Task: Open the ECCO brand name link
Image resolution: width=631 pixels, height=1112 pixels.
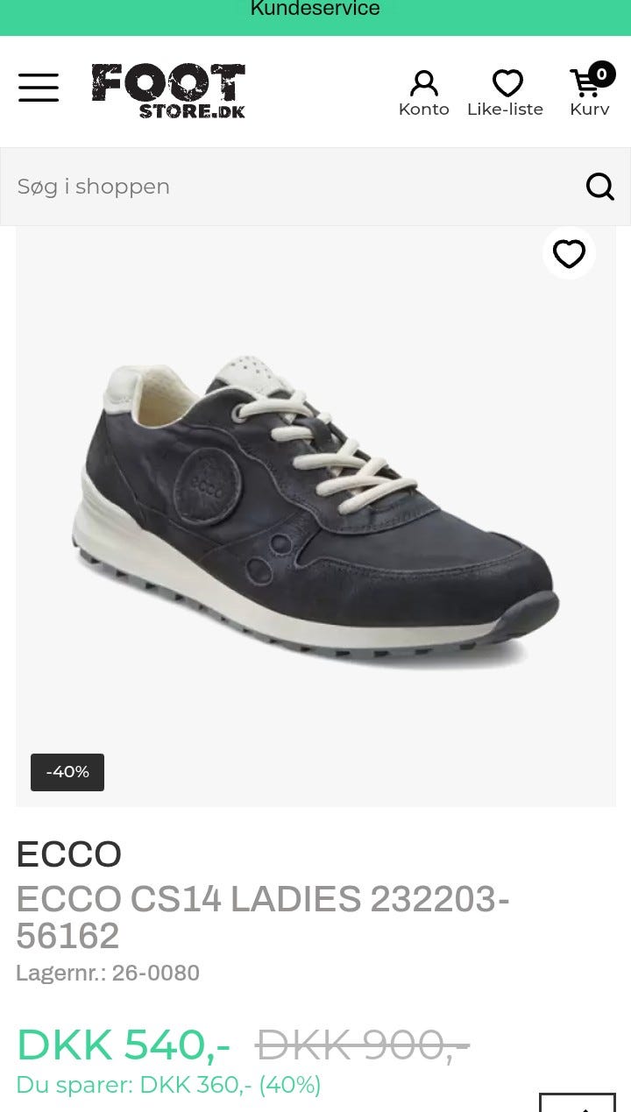Action: pos(68,854)
